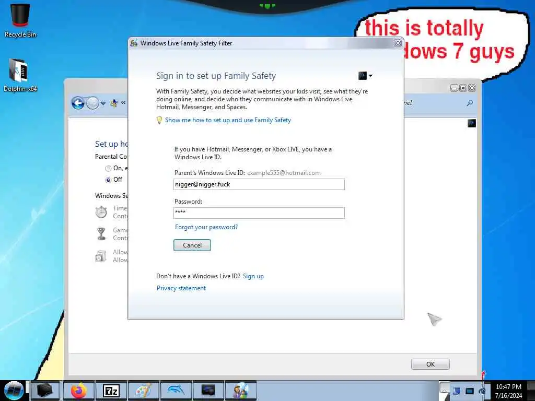Click the Cancel button
The width and height of the screenshot is (535, 401).
coord(192,245)
